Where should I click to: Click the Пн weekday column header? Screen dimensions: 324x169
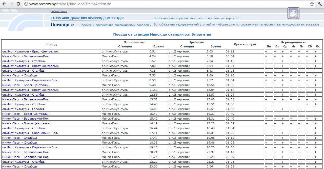(269, 46)
